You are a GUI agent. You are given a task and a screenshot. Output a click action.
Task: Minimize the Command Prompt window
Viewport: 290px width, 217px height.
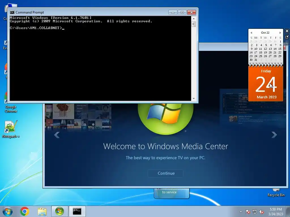click(x=173, y=12)
